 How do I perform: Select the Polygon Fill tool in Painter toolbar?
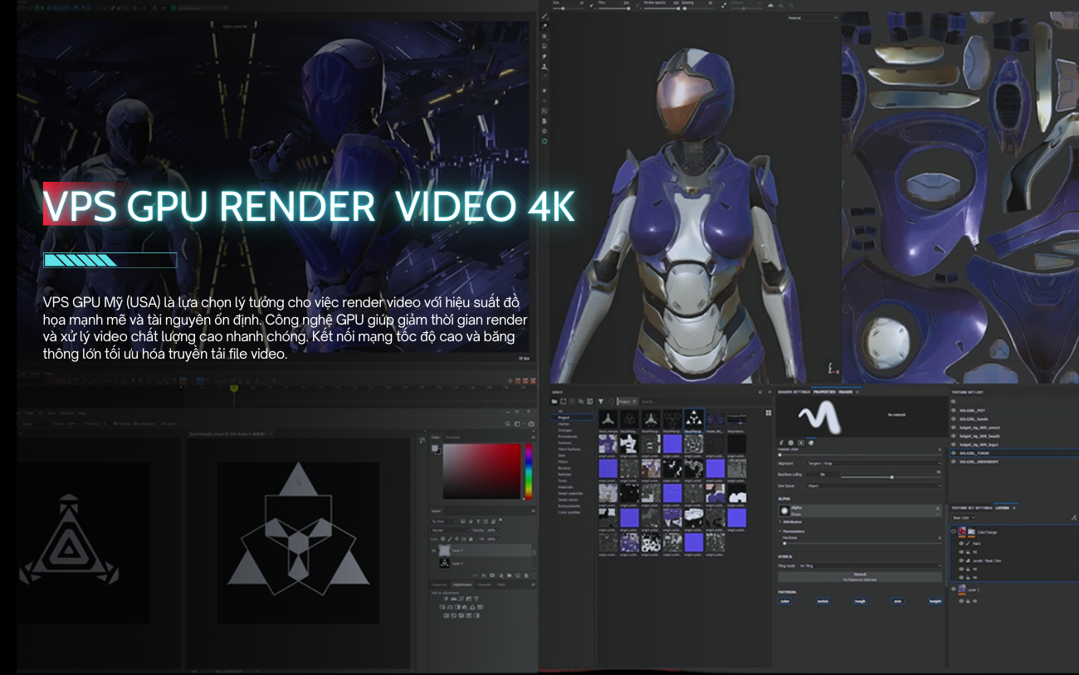(x=544, y=46)
